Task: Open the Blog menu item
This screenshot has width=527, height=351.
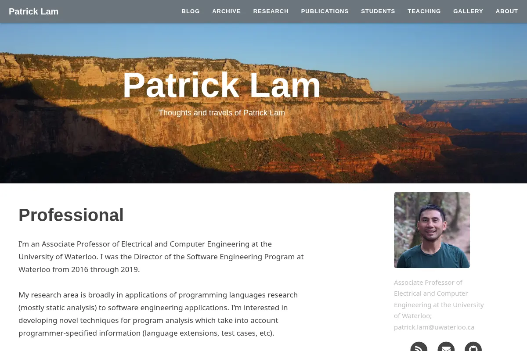Action: pyautogui.click(x=191, y=11)
